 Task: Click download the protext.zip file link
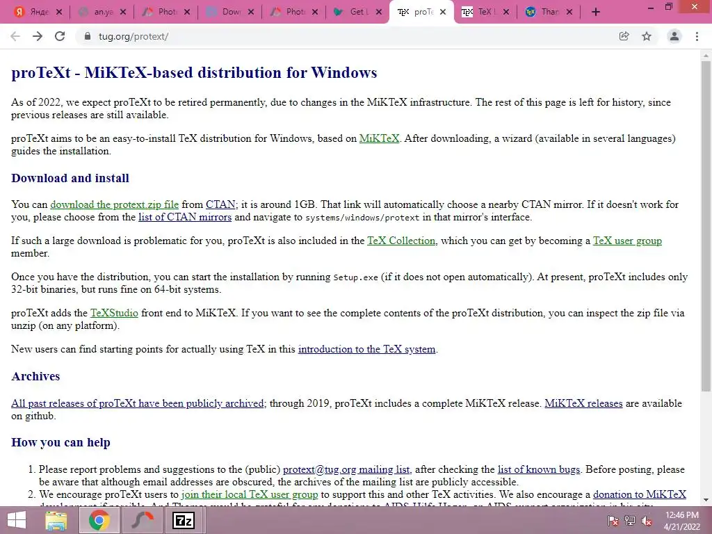(115, 204)
